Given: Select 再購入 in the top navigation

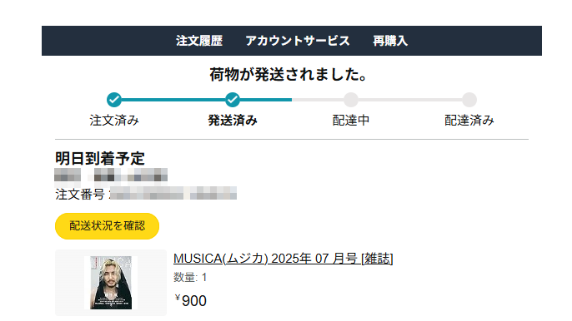Looking at the screenshot, I should coord(390,41).
